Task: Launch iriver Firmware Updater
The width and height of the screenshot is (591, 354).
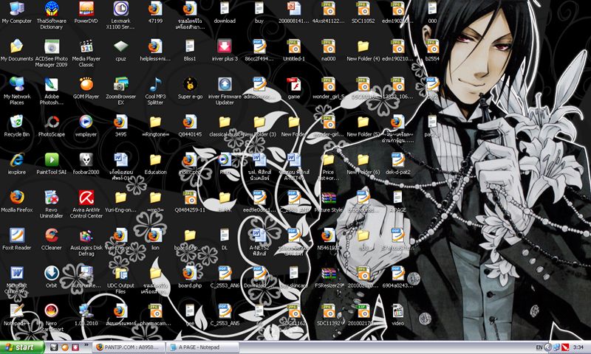Action: (x=225, y=84)
